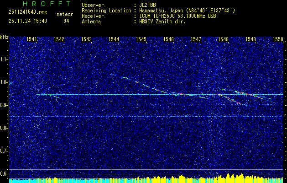Click the 1.1 kHz axis label
Screen dimensions: 287x183
point(4,59)
